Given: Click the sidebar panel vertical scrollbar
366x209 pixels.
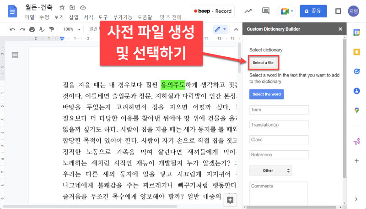Looking at the screenshot, I should tap(344, 109).
